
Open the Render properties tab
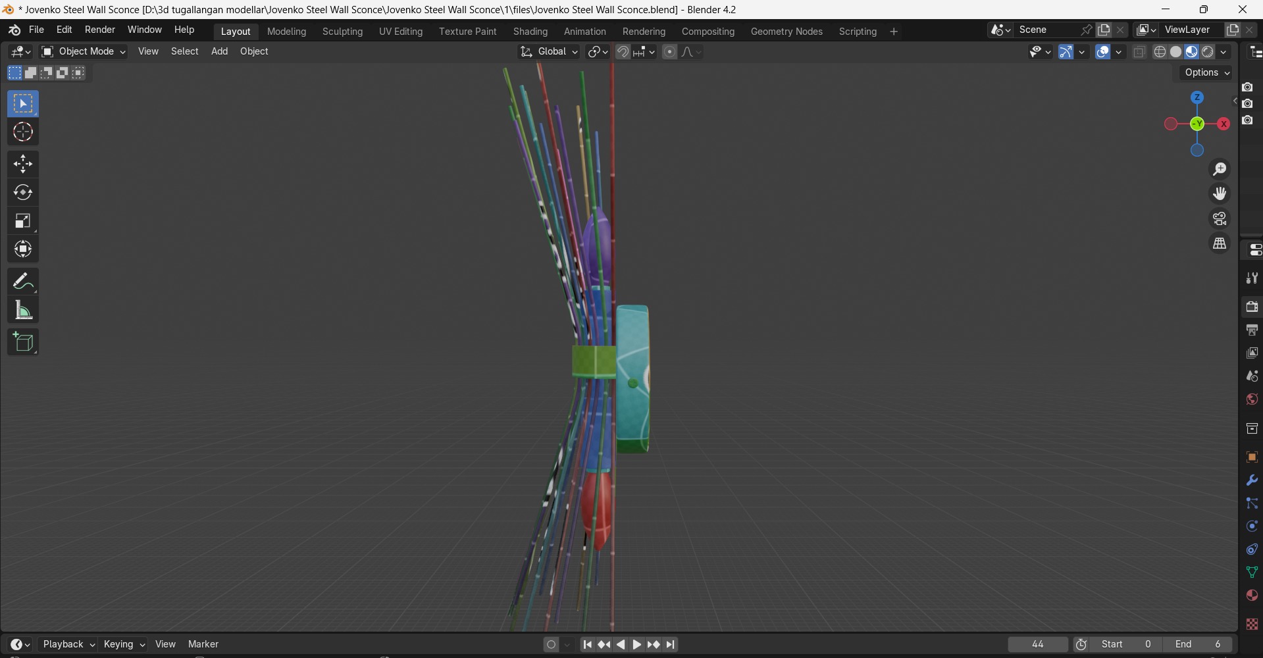(1252, 307)
